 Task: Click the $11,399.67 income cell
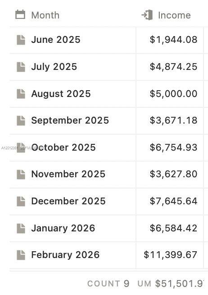coord(170,255)
